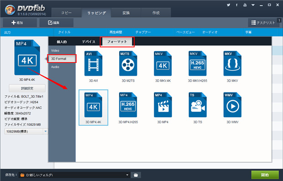Browse output folder with folder icon button
Viewport: 283px width, 181px height.
[136, 175]
